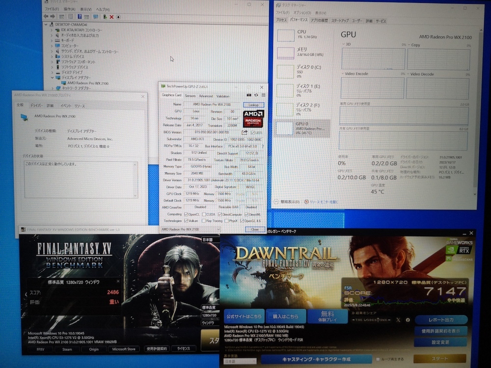Viewport: 491px width, 368px height.
Task: Share the Dawntrail result on X
Action: [398, 320]
